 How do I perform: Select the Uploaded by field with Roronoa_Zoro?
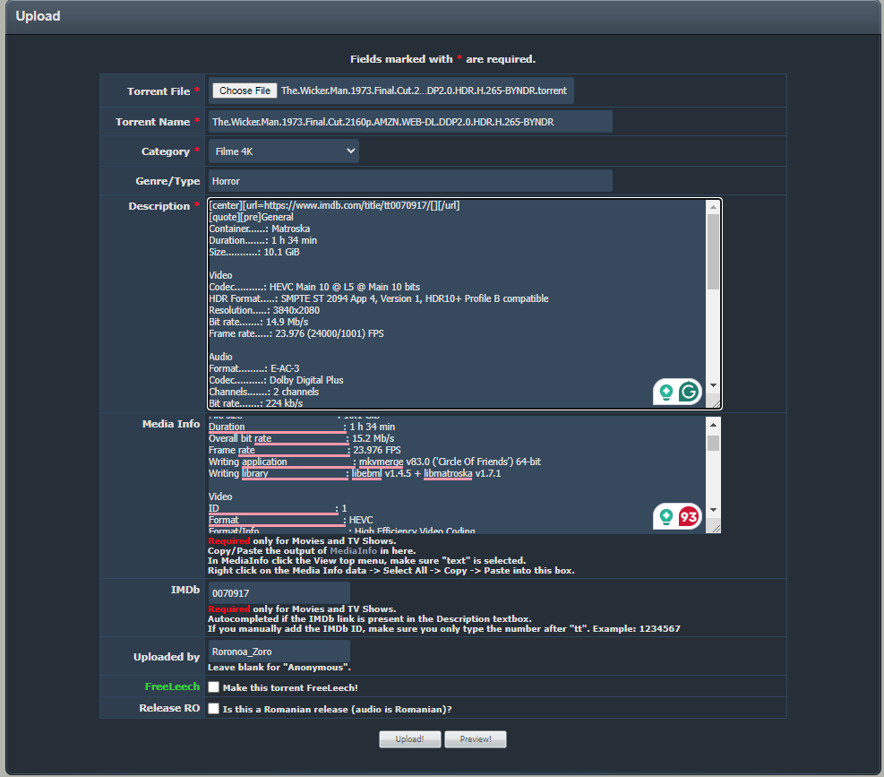(279, 652)
